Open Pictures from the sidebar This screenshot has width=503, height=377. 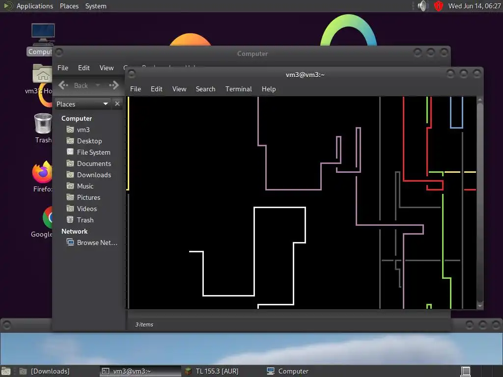click(88, 197)
